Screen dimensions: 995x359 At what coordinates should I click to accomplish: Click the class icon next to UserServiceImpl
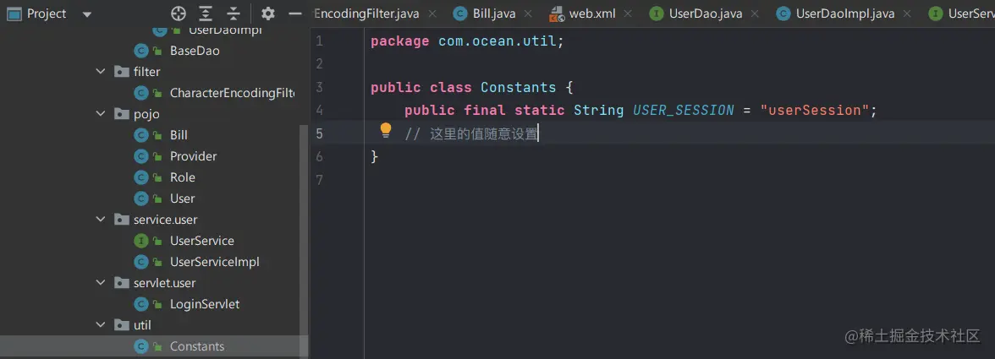140,262
